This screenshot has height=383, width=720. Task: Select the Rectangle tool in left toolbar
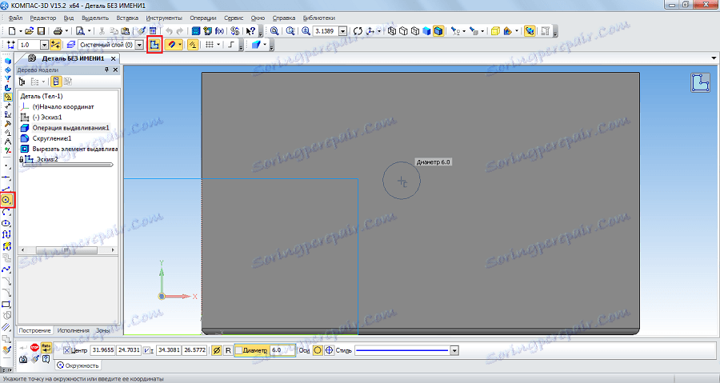point(6,304)
